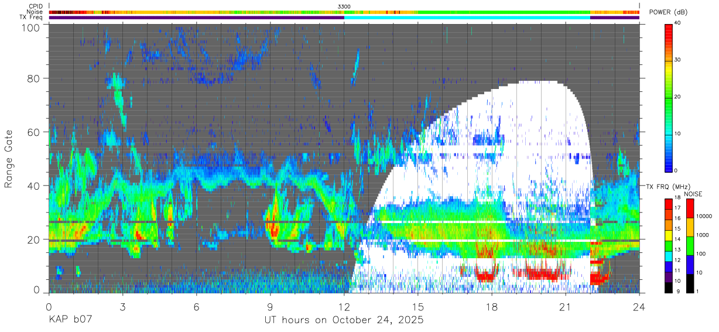This screenshot has width=719, height=332.
Task: Click the CPID value 3300
Action: (344, 6)
